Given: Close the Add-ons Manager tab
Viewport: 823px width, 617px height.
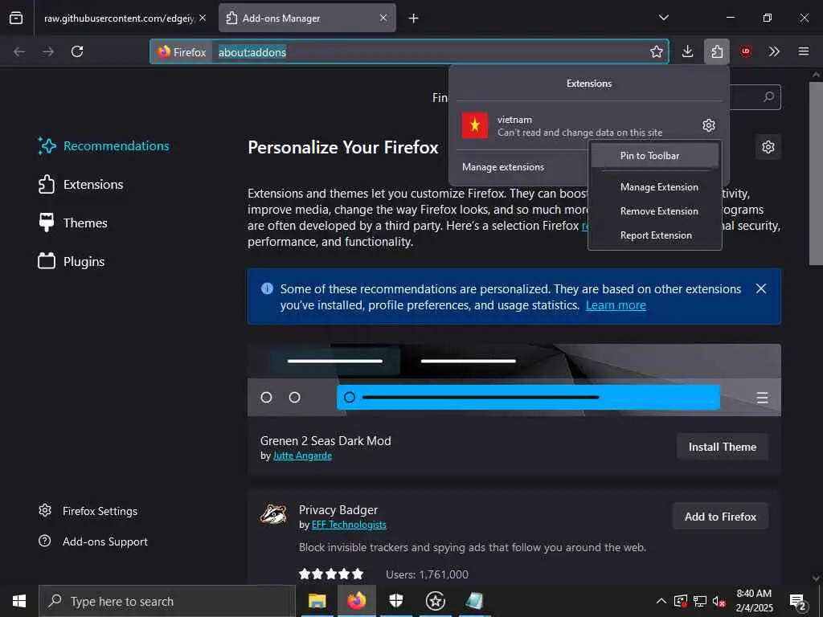Looking at the screenshot, I should [x=383, y=18].
